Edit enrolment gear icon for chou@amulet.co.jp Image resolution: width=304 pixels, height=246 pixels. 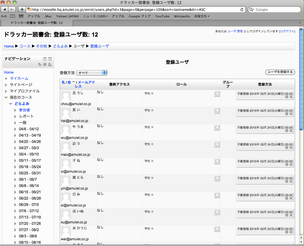click(287, 97)
